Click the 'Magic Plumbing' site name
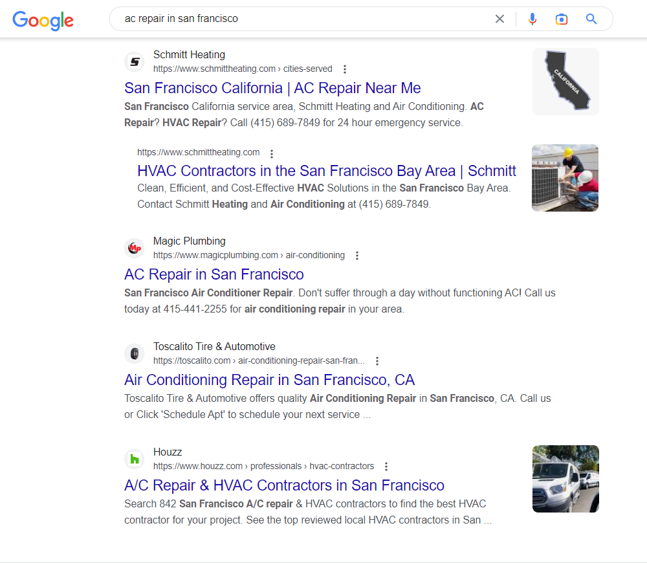The width and height of the screenshot is (647, 563). [190, 241]
